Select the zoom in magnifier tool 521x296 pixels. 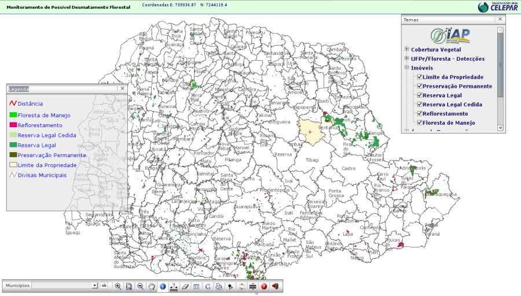point(118,286)
